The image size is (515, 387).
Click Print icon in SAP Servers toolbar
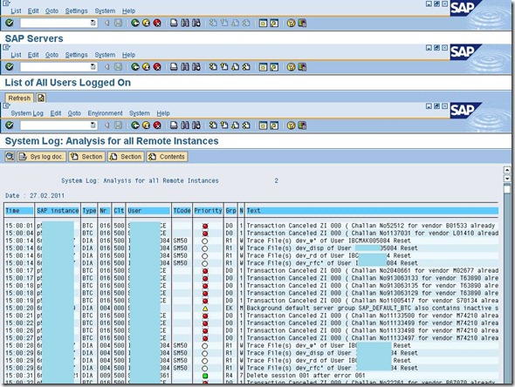174,23
